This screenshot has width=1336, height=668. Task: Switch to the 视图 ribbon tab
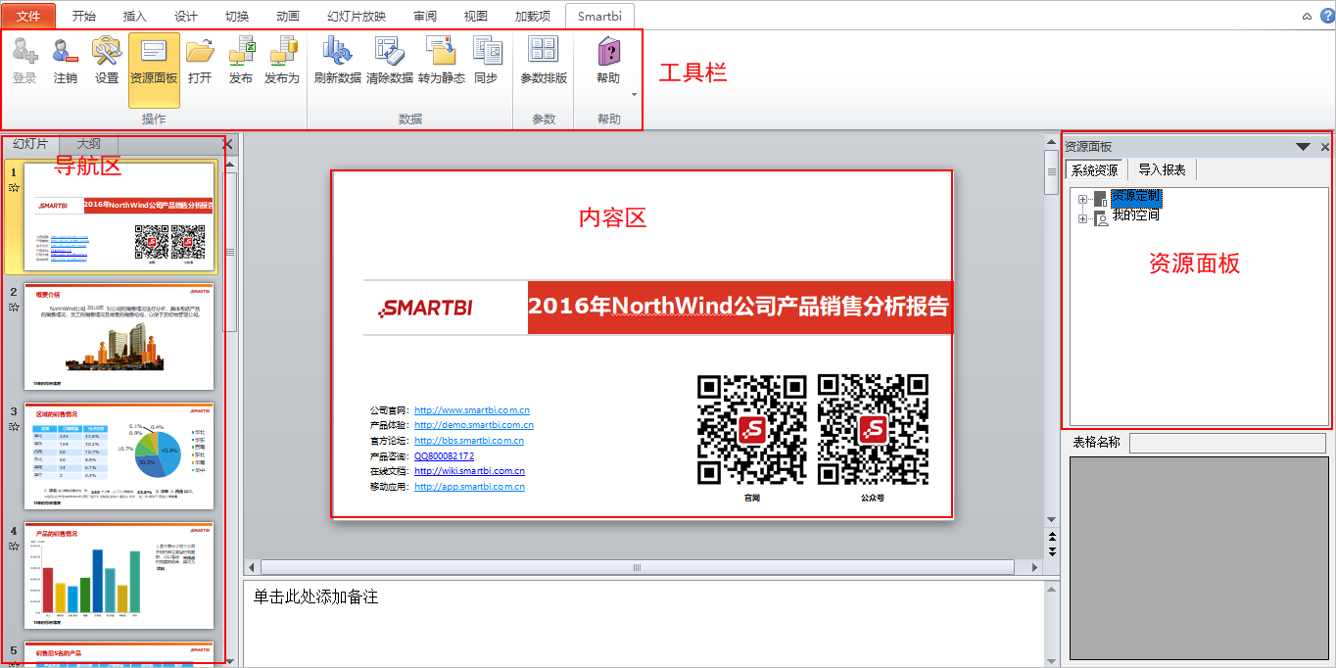(x=476, y=17)
